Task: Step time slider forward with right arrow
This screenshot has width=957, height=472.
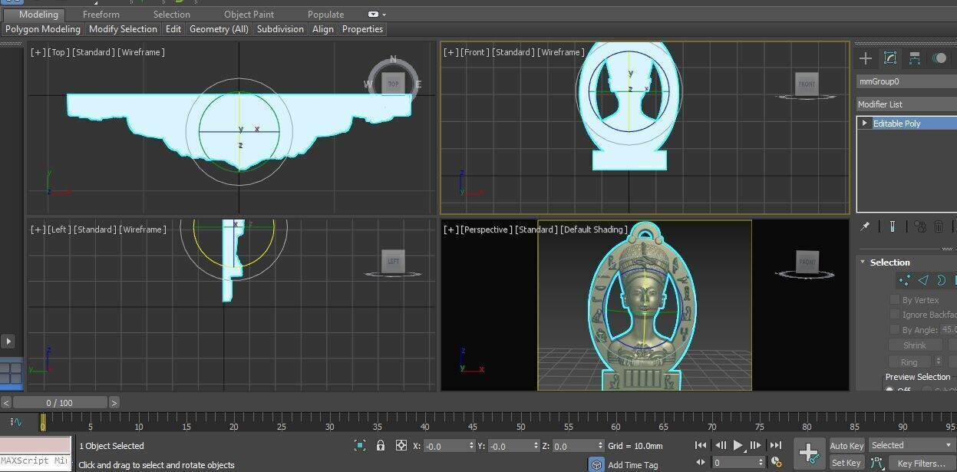Action: coord(114,402)
